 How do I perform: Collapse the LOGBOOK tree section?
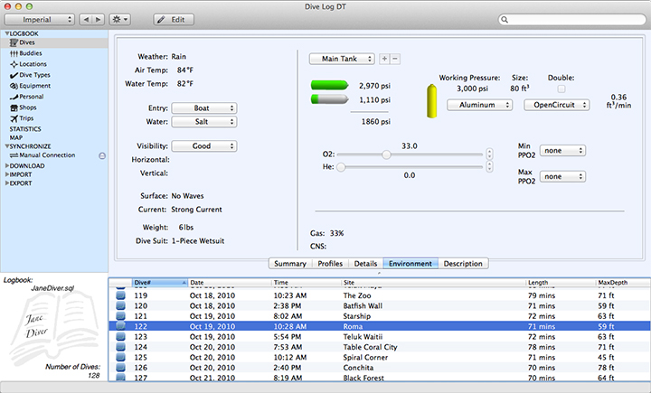point(5,33)
